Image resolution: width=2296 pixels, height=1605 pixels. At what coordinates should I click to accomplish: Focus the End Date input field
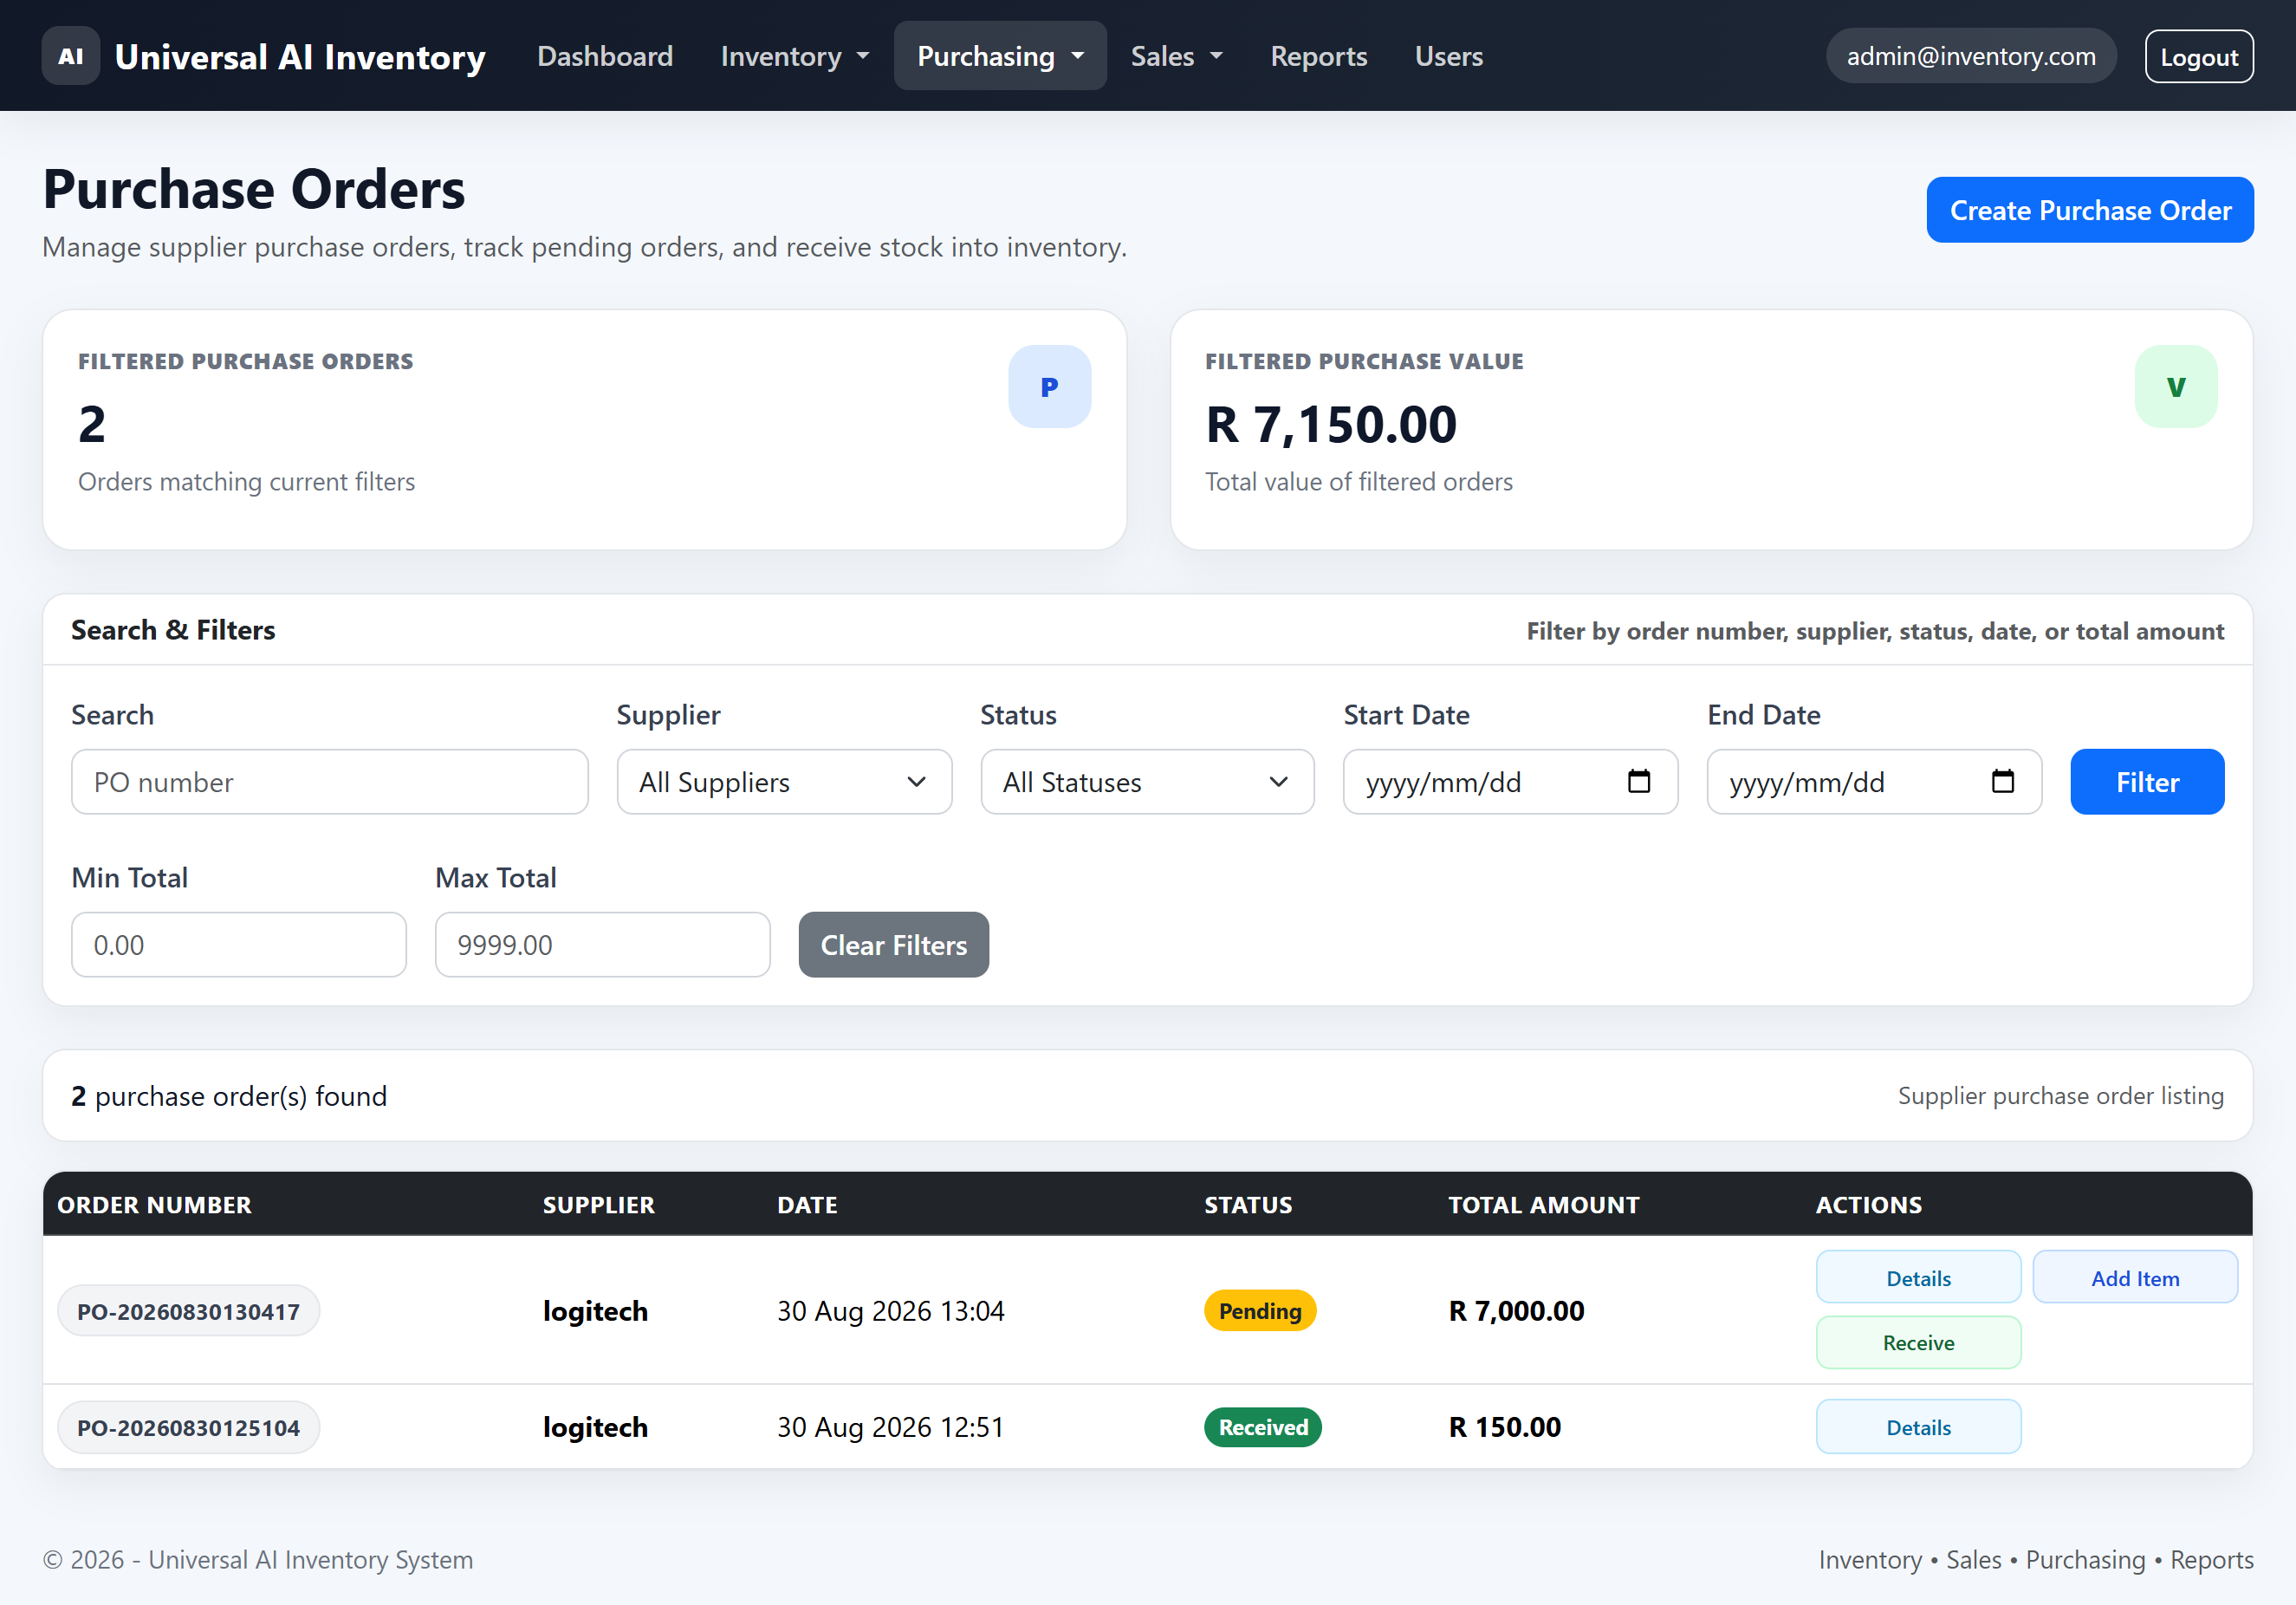coord(1874,782)
